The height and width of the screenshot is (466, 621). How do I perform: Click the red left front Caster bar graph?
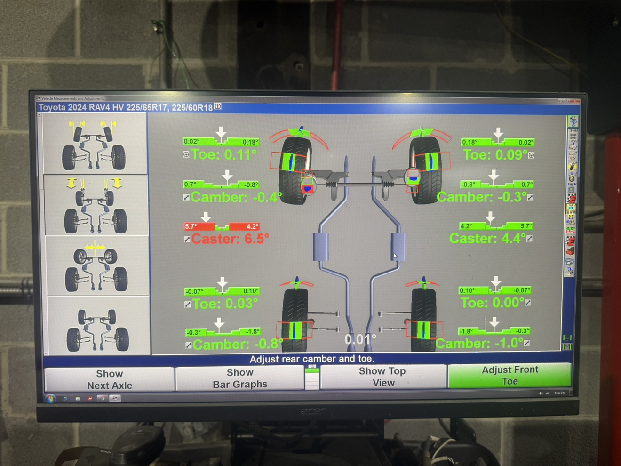(x=221, y=226)
